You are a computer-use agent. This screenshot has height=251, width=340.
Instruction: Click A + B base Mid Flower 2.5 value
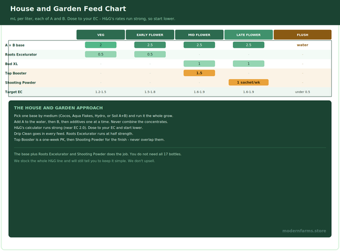pyautogui.click(x=199, y=45)
